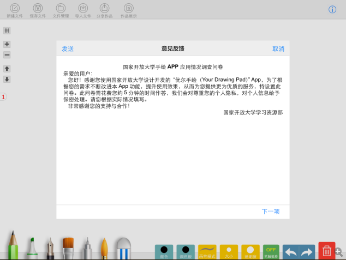This screenshot has height=260, width=346.
Task: Click the blue info icon
Action: (x=332, y=9)
